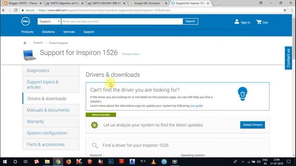Open File Explorer from taskbar

47,162
